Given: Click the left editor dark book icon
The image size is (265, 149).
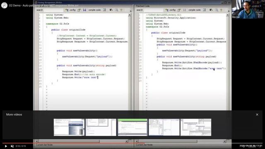Looking at the screenshot, I should point(111,10).
